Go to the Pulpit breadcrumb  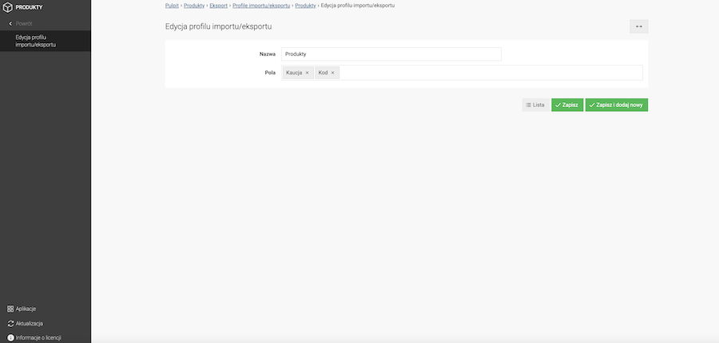171,6
